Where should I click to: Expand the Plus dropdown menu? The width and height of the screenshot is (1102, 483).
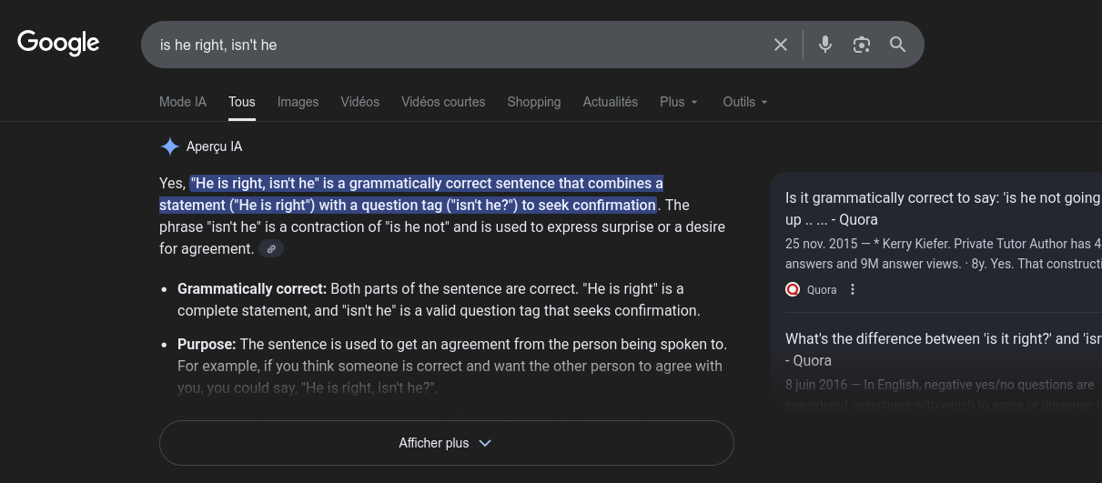tap(679, 102)
